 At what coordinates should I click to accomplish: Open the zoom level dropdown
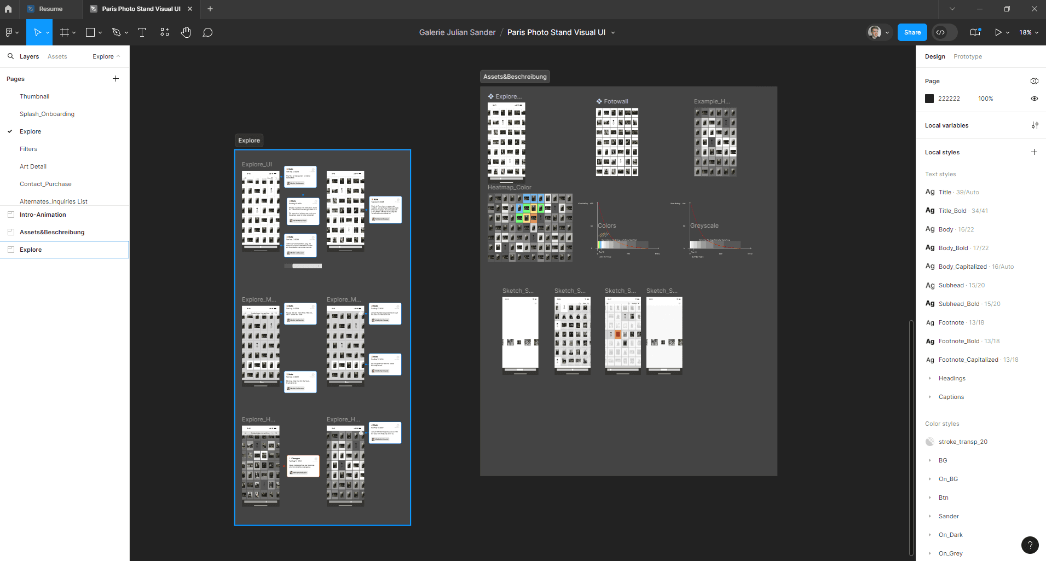[x=1028, y=32]
